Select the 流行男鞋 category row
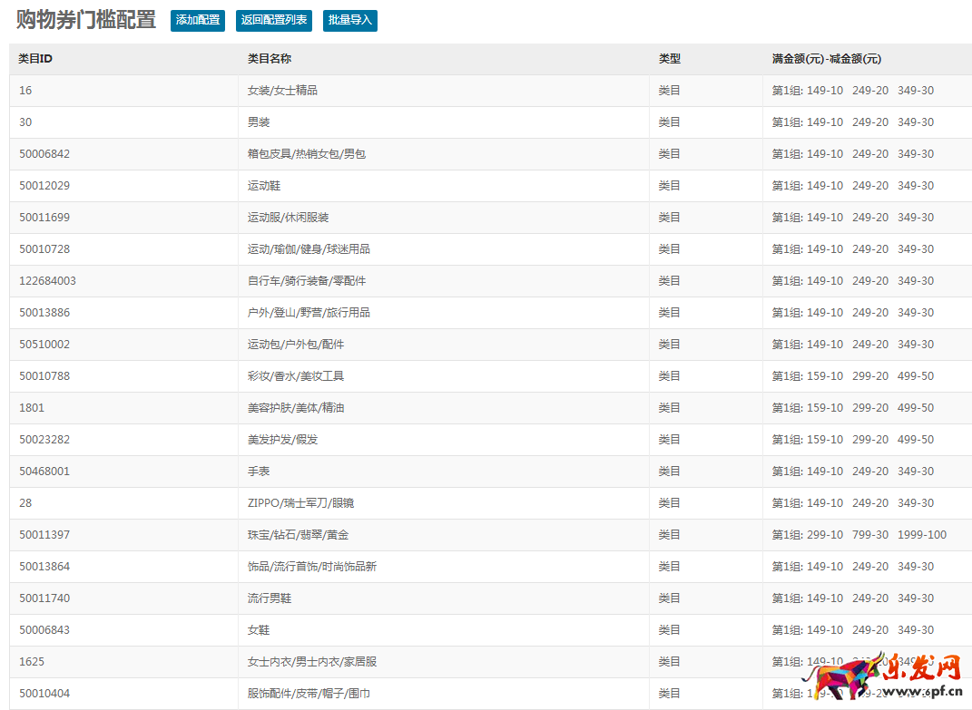The width and height of the screenshot is (972, 710). coord(270,598)
